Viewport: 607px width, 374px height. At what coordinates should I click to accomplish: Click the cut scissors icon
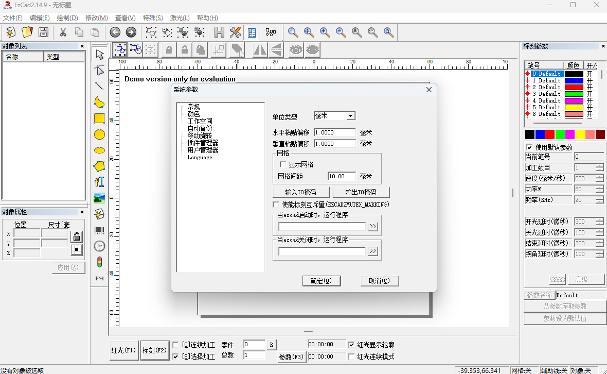click(63, 32)
